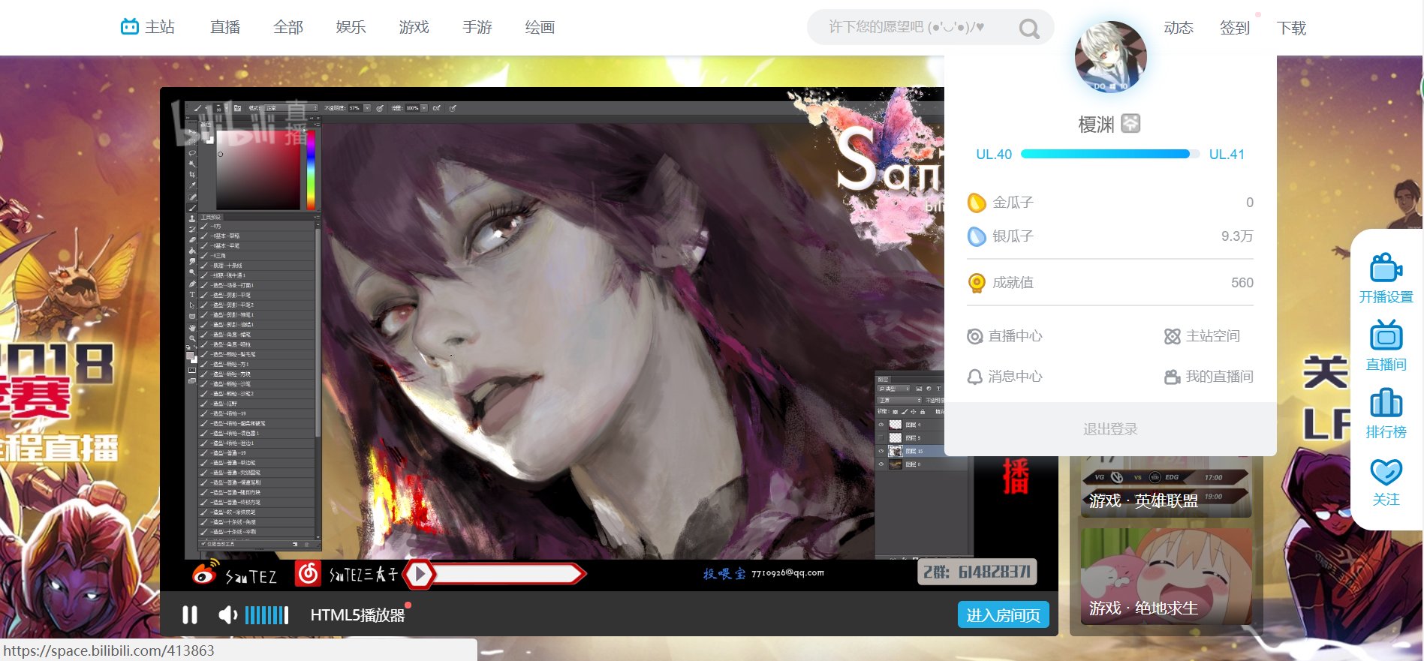1424x661 pixels.
Task: Open the 游戏 navigation menu
Action: pyautogui.click(x=414, y=28)
